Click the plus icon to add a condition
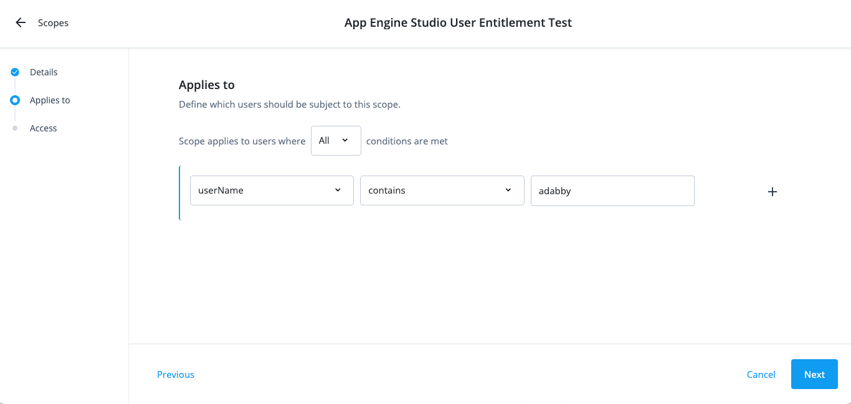 pos(773,191)
